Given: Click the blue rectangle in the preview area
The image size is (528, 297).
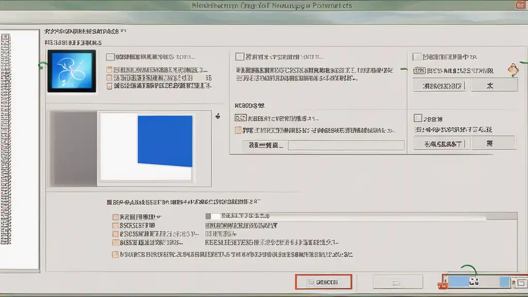Looking at the screenshot, I should click(x=165, y=141).
